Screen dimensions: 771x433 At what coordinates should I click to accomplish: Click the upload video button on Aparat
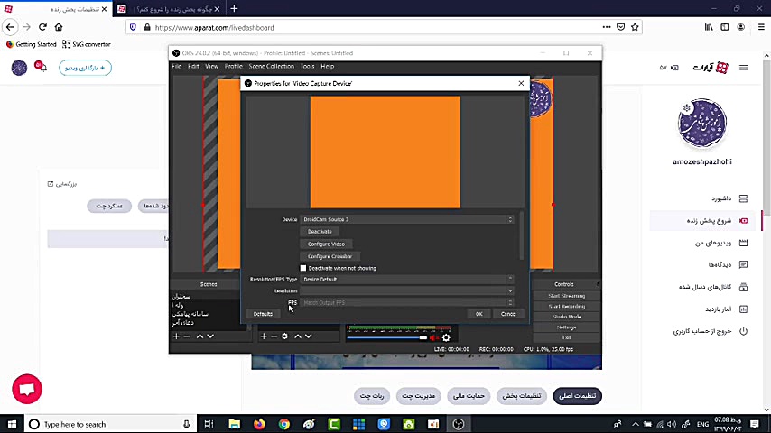85,68
